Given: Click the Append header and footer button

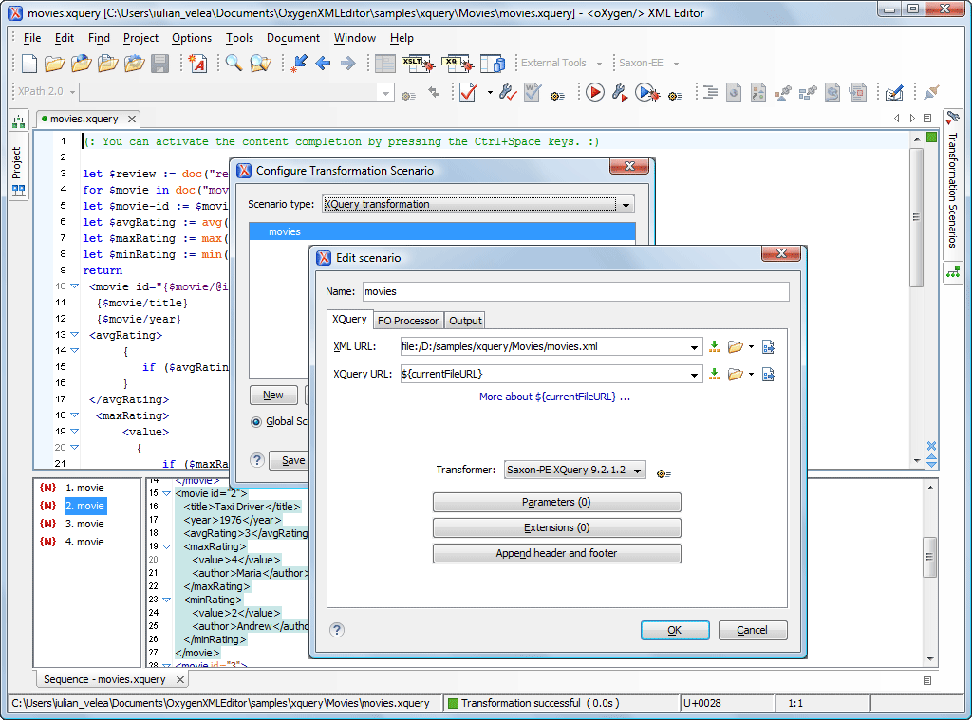Looking at the screenshot, I should coord(556,553).
